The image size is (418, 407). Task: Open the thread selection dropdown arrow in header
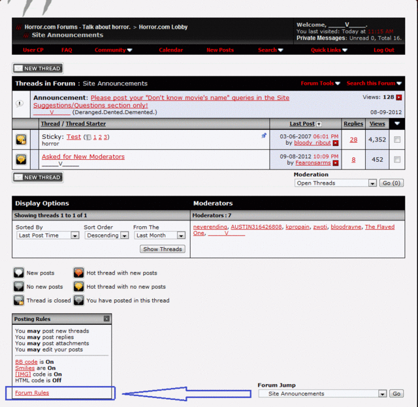(x=397, y=123)
